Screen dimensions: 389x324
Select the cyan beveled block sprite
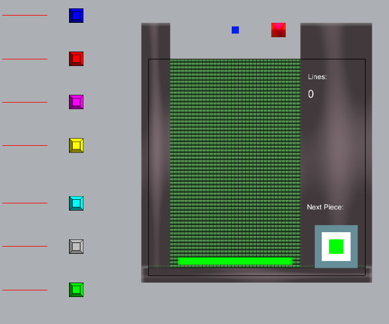point(76,203)
